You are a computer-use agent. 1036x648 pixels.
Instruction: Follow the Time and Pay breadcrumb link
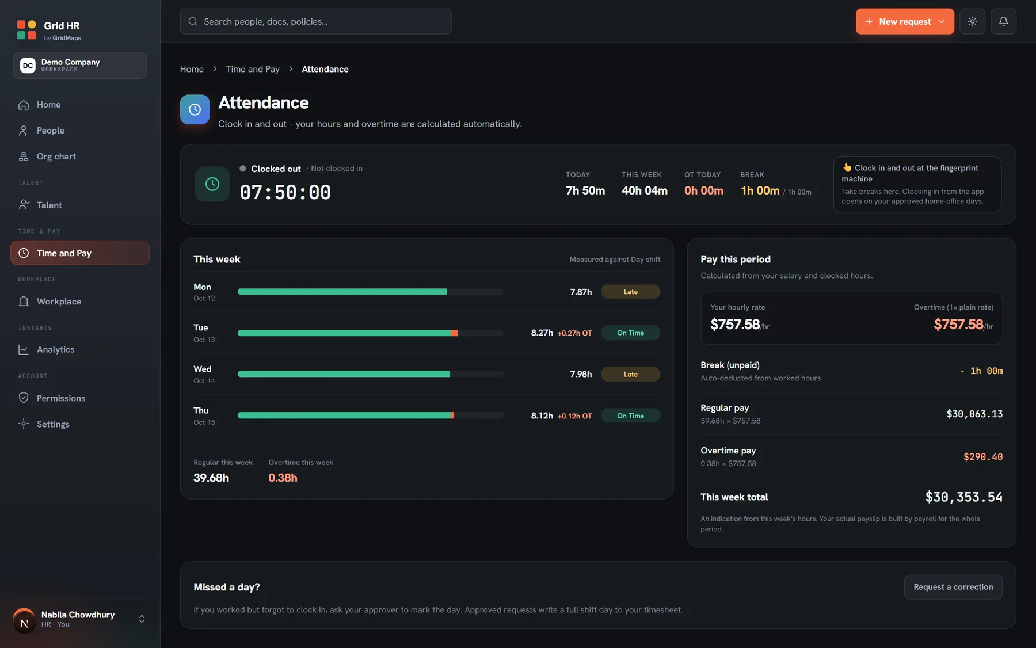coord(253,69)
